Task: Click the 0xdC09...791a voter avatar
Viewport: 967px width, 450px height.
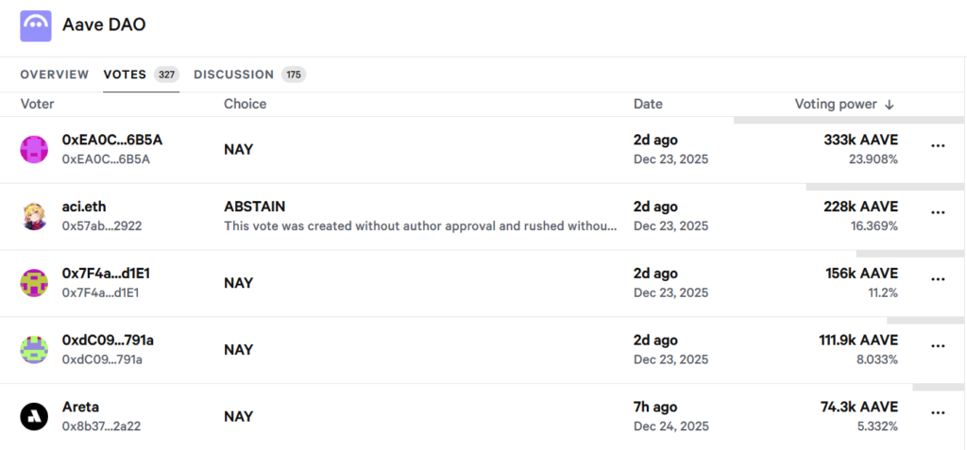Action: pos(34,349)
